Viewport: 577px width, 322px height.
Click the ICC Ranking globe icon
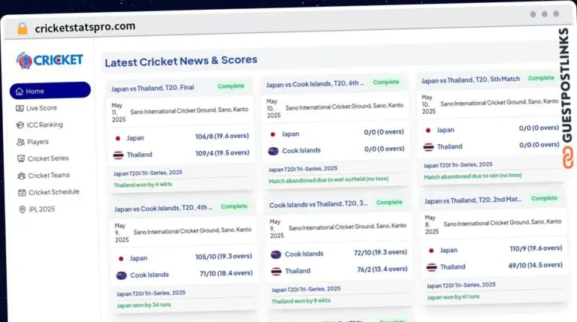pyautogui.click(x=21, y=125)
